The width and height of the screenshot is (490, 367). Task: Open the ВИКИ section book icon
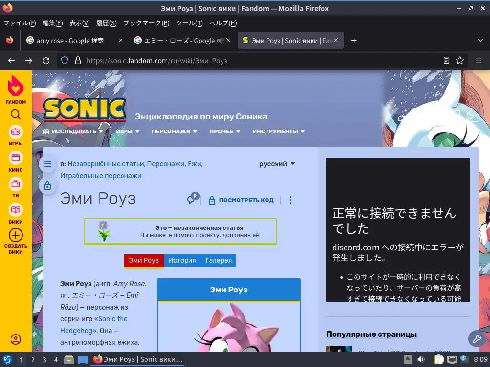pyautogui.click(x=16, y=210)
